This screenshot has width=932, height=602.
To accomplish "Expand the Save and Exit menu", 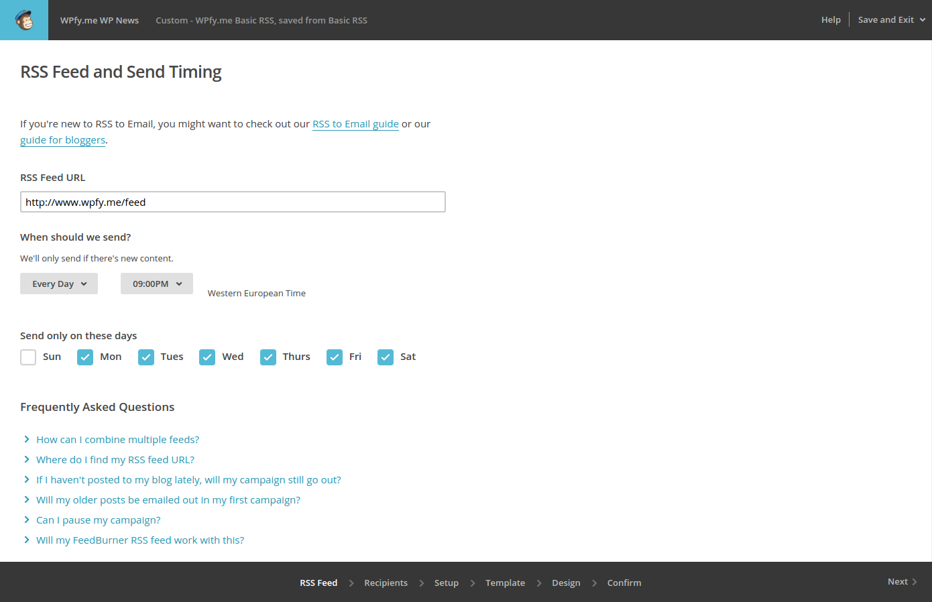I will coord(890,20).
